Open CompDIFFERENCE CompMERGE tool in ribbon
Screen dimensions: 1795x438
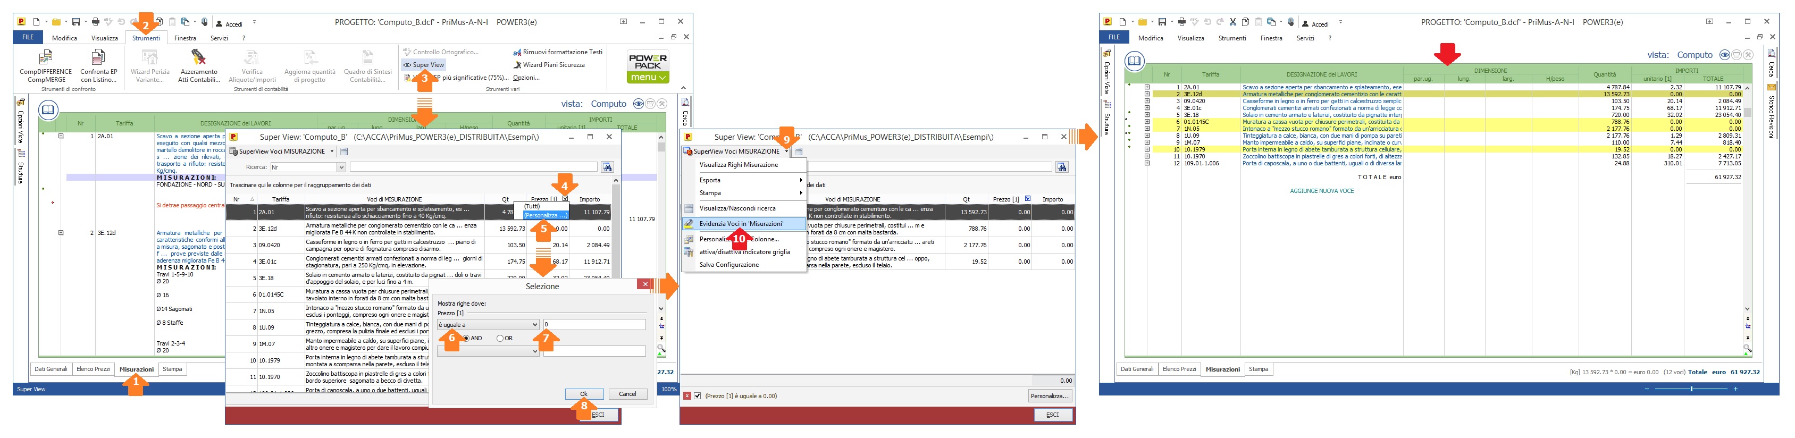(45, 67)
